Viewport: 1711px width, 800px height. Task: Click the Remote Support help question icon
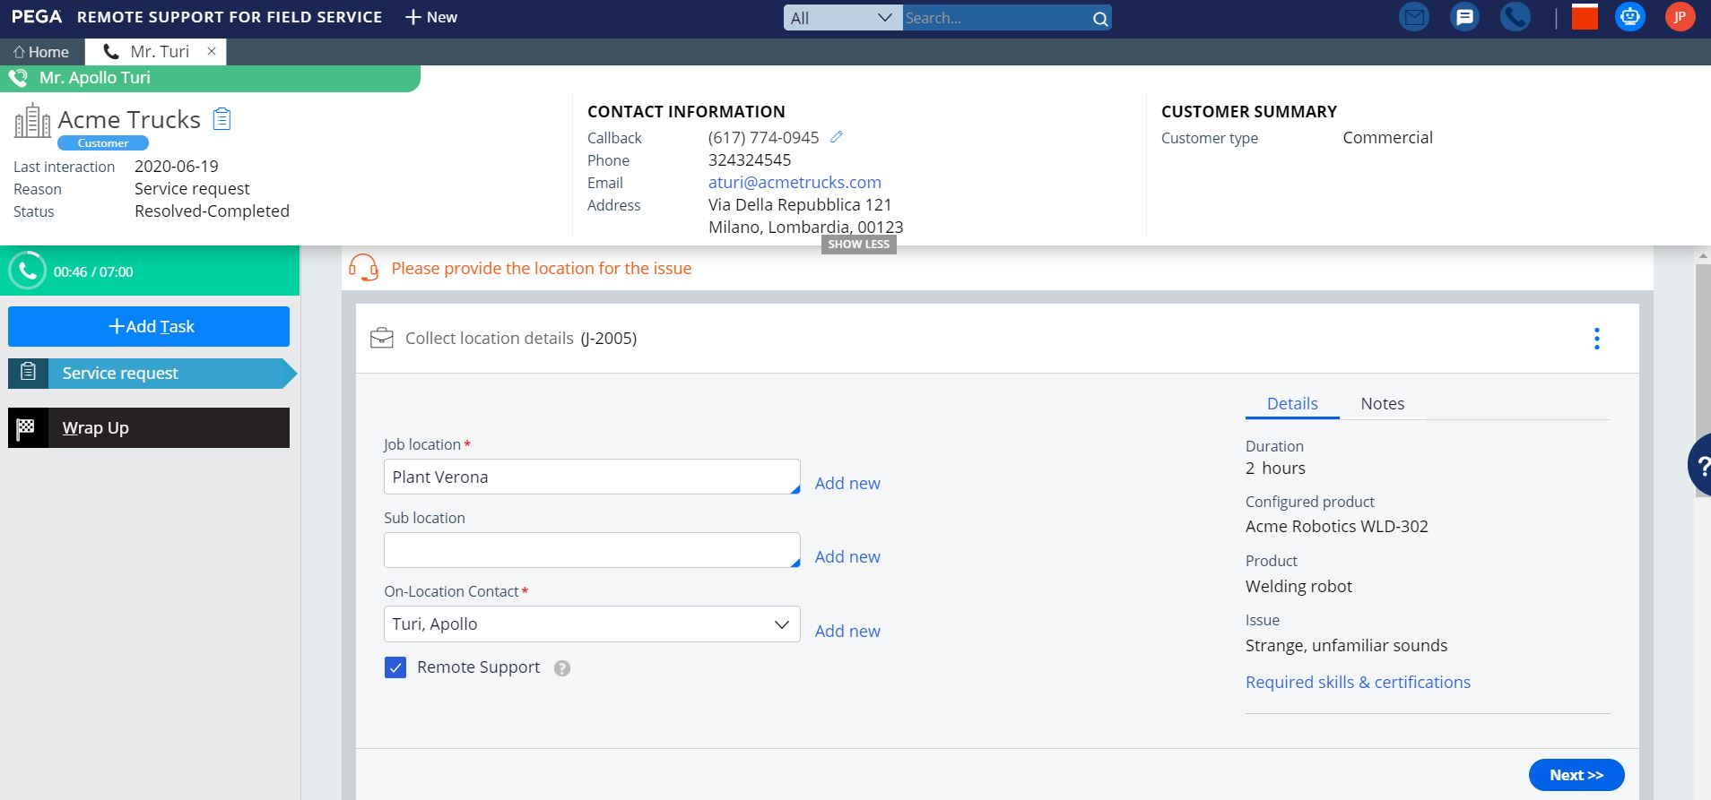[562, 668]
